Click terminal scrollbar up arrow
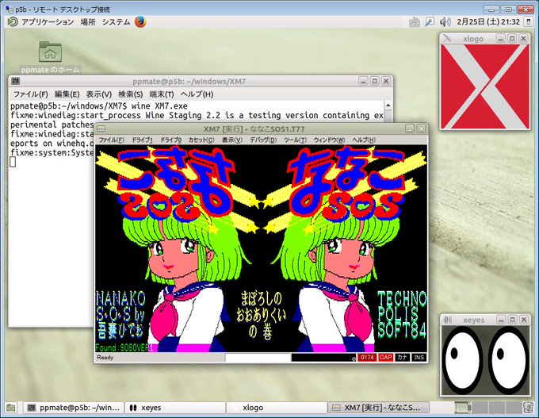Image resolution: width=539 pixels, height=418 pixels. click(388, 105)
